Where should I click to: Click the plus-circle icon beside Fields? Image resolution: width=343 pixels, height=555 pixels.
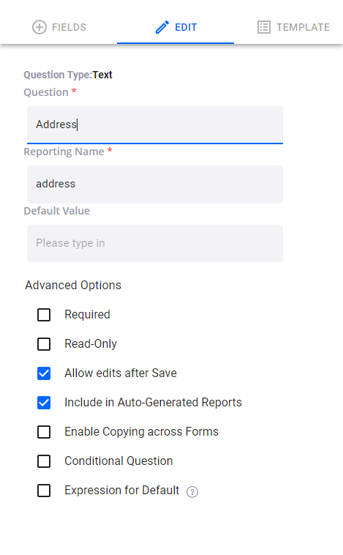point(39,27)
